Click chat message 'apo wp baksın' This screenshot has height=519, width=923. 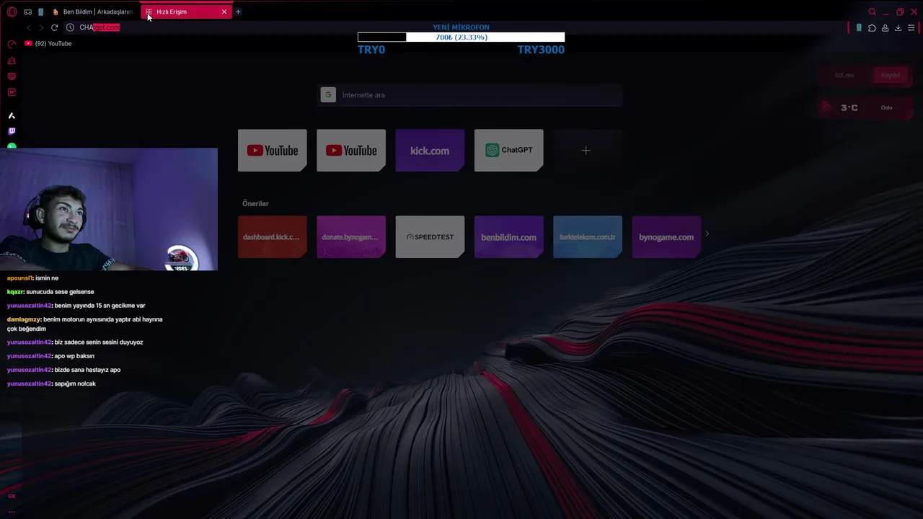[x=74, y=356]
